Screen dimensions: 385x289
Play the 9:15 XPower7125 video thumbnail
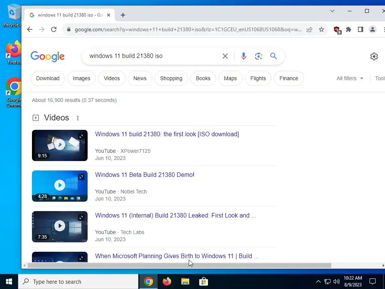[60, 146]
